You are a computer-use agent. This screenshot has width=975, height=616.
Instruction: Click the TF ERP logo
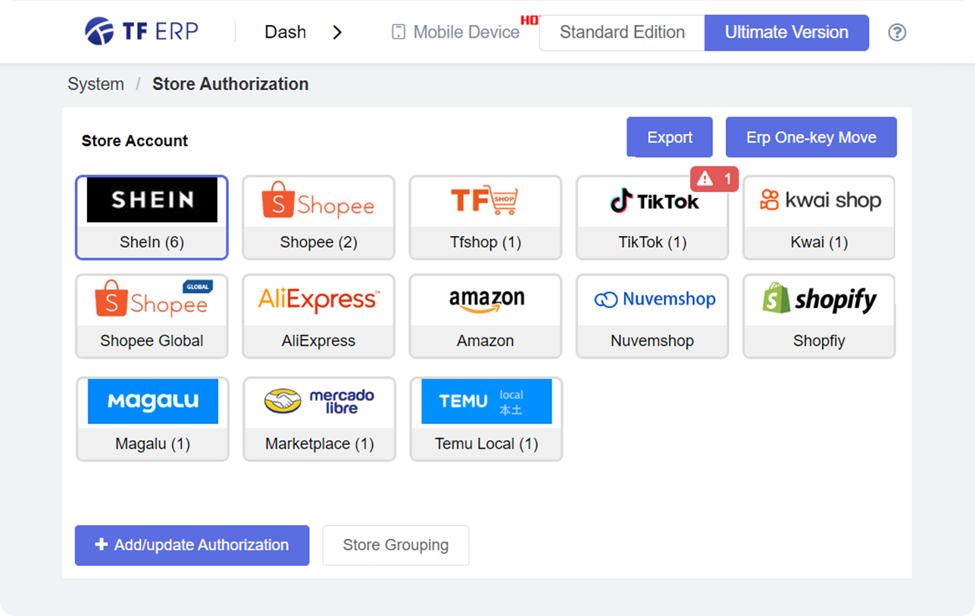pos(142,32)
